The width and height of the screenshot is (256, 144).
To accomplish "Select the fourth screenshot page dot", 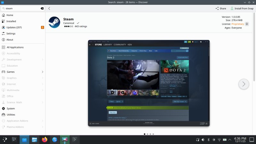I will 153,134.
